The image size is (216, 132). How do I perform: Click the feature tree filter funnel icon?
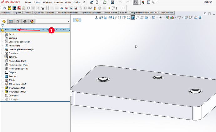[3, 26]
